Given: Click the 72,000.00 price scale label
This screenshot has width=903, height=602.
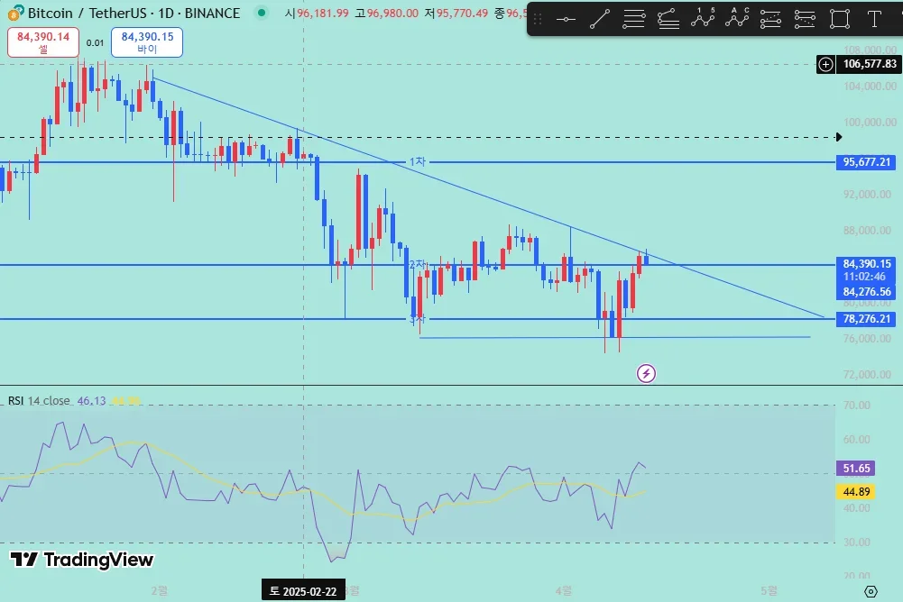Looking at the screenshot, I should click(x=867, y=374).
